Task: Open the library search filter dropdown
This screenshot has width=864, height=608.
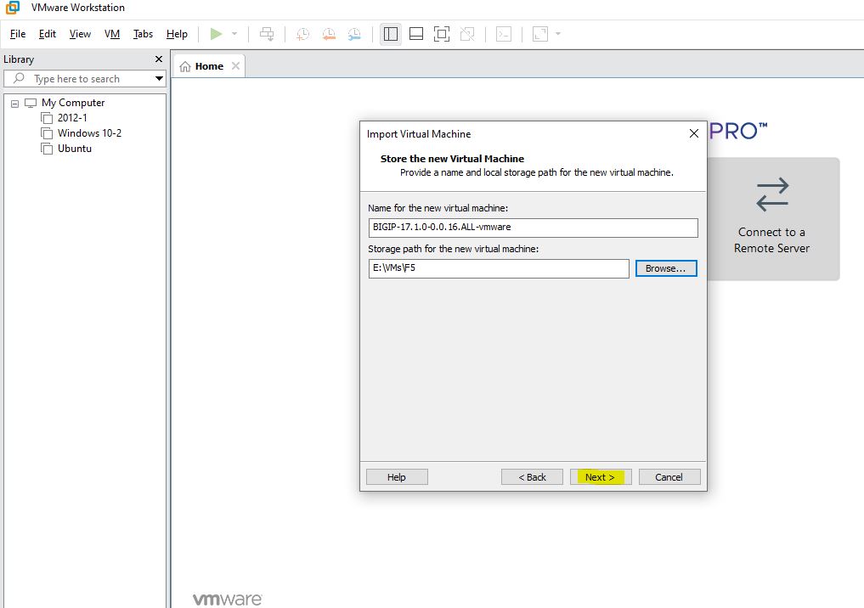Action: tap(159, 79)
